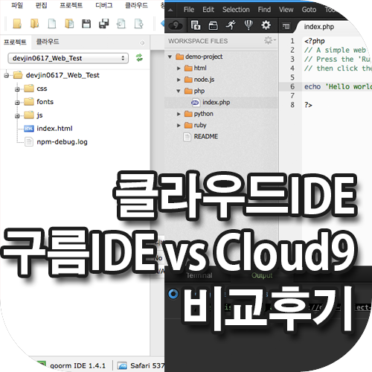Screen dimensions: 372x372
Task: Switch to the Terminal tab in Cloud9
Action: tap(199, 275)
